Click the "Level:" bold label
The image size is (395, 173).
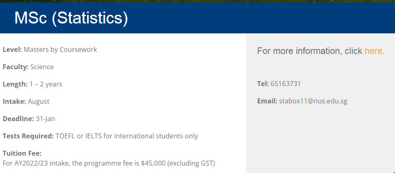tap(12, 49)
